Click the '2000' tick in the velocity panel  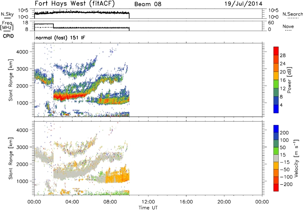[22, 164]
